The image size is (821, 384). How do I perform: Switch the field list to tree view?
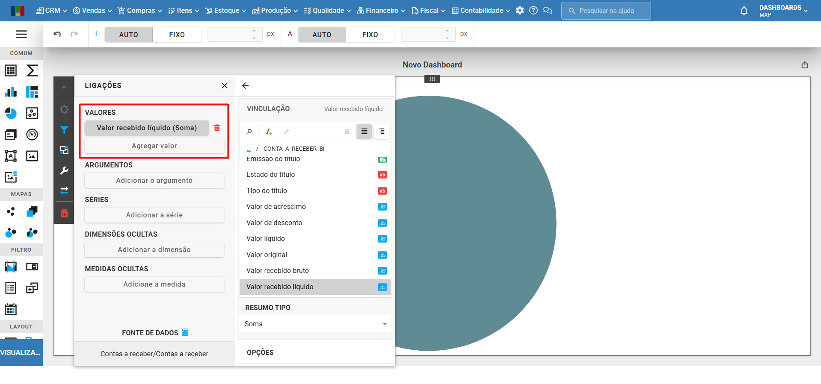pyautogui.click(x=381, y=132)
